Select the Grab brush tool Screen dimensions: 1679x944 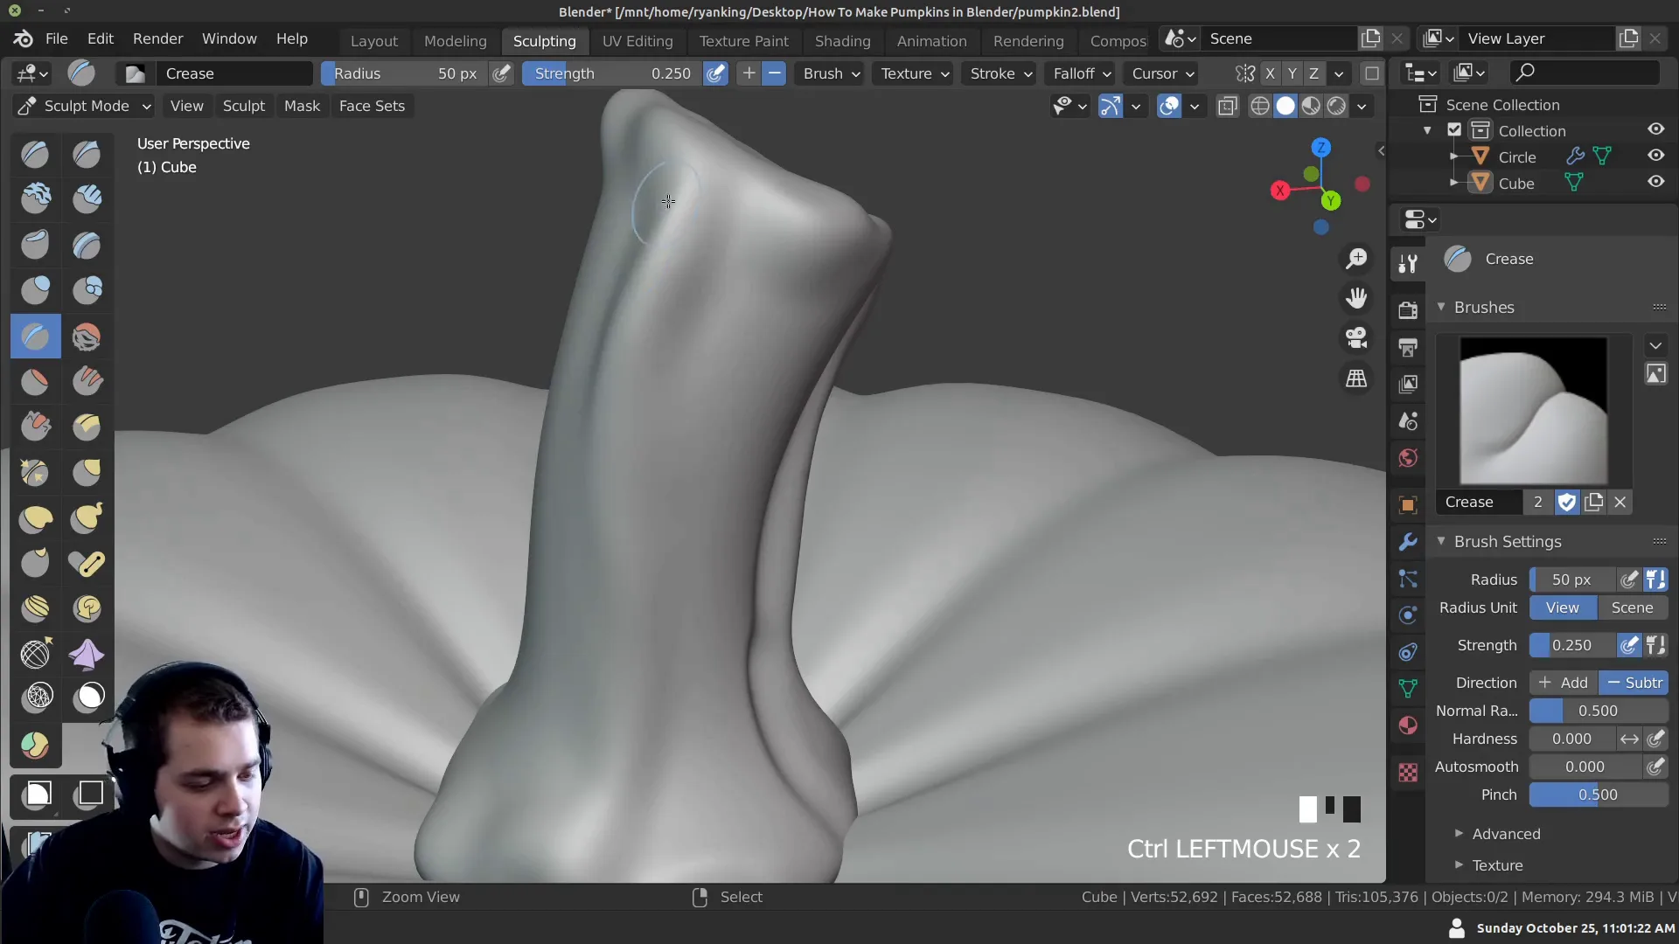(x=87, y=472)
